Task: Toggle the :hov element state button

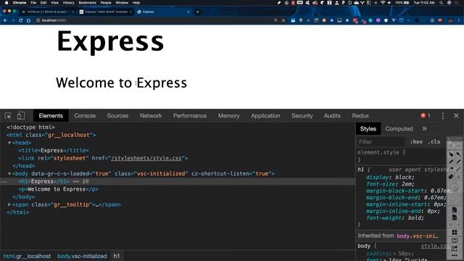Action: 416,142
